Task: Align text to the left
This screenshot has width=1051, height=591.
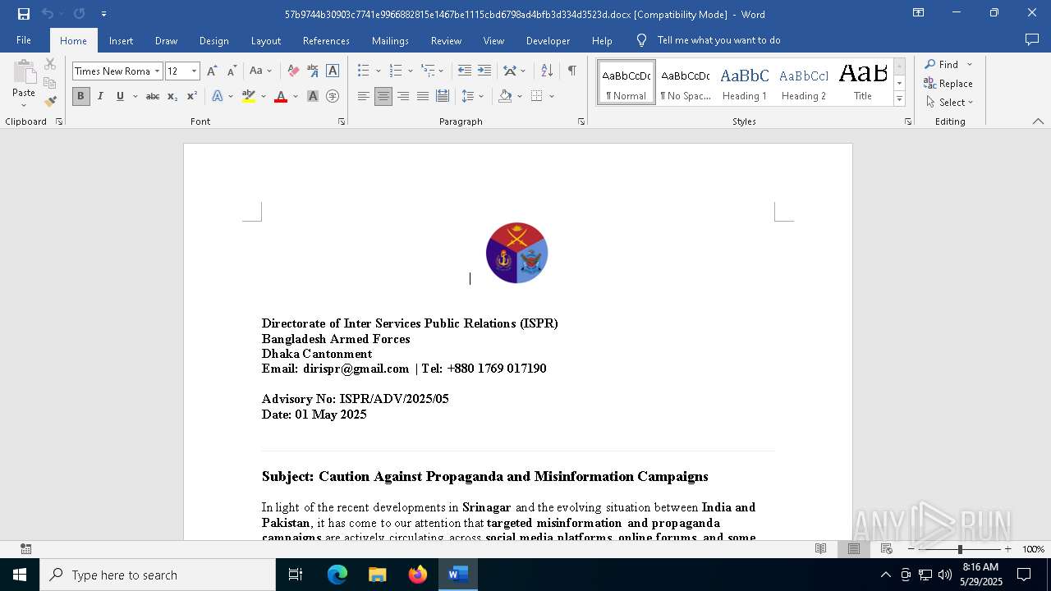Action: tap(364, 96)
